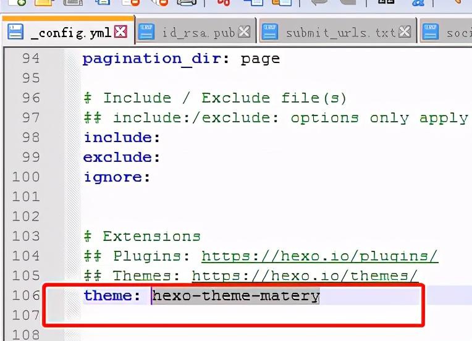The height and width of the screenshot is (341, 472).
Task: Click line number 107 in the margin
Action: (26, 316)
